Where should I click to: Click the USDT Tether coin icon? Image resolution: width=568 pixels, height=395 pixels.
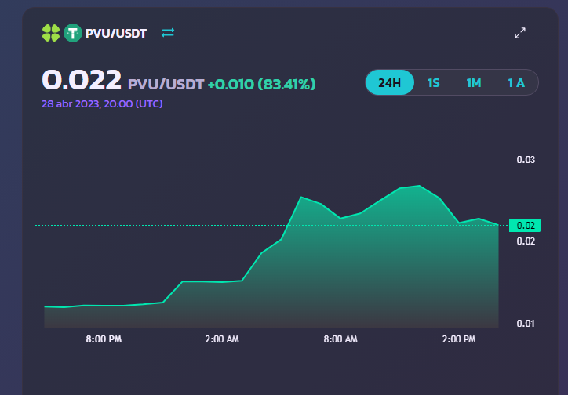point(73,33)
